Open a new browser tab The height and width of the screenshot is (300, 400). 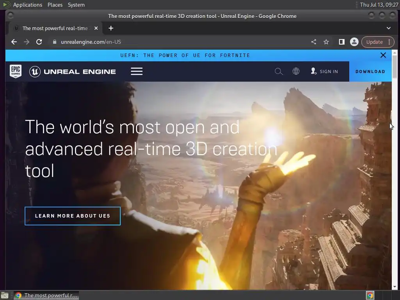tap(111, 28)
